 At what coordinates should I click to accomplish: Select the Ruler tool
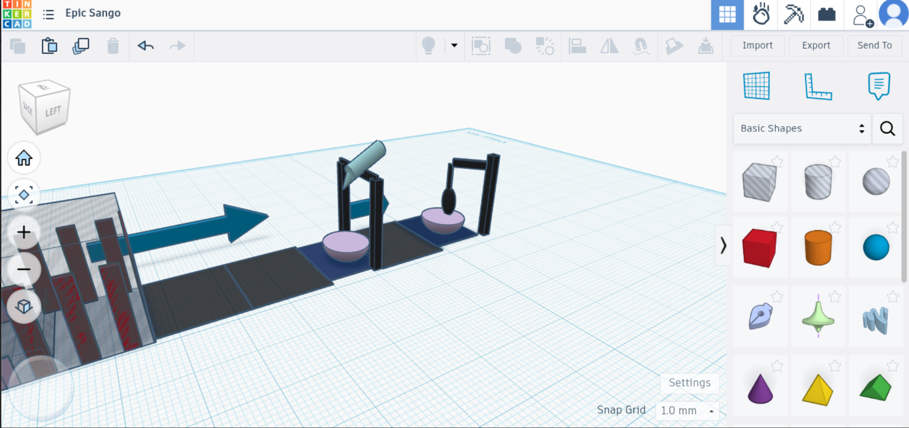tap(818, 86)
